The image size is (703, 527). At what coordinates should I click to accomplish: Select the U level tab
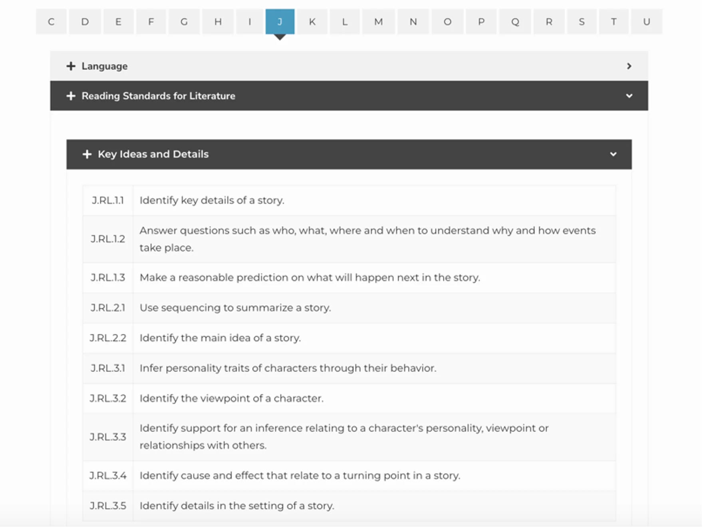(x=647, y=22)
